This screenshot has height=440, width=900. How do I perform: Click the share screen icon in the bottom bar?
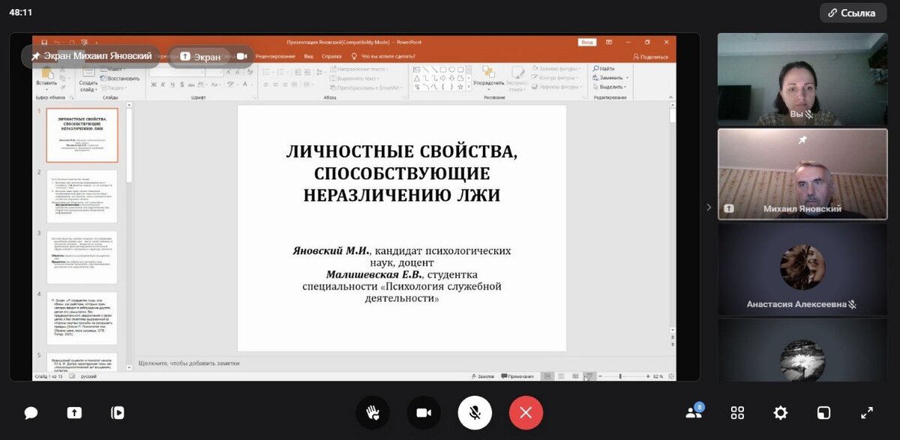[x=74, y=412]
